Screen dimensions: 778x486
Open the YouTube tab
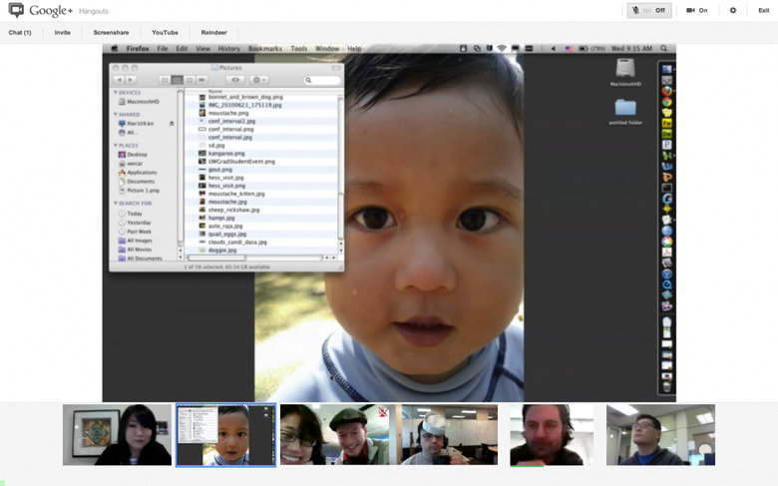pyautogui.click(x=165, y=33)
